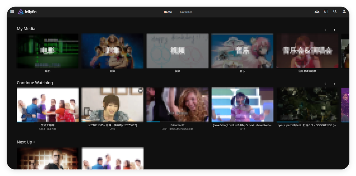Click the Cast to device icon
Screen dimensions: 356x176
coord(326,12)
